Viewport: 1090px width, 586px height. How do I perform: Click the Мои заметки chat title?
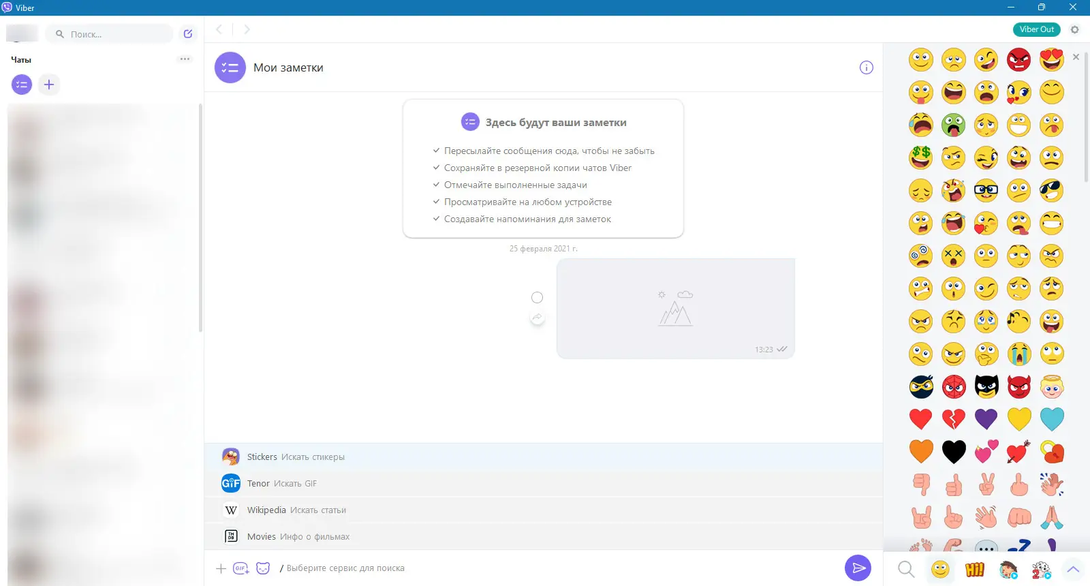pyautogui.click(x=288, y=67)
